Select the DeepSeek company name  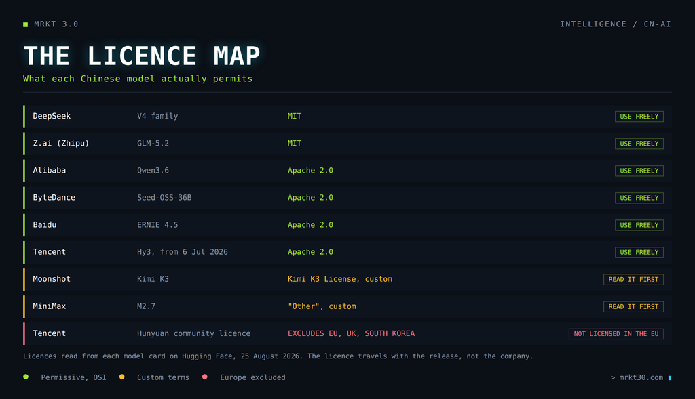click(x=52, y=116)
